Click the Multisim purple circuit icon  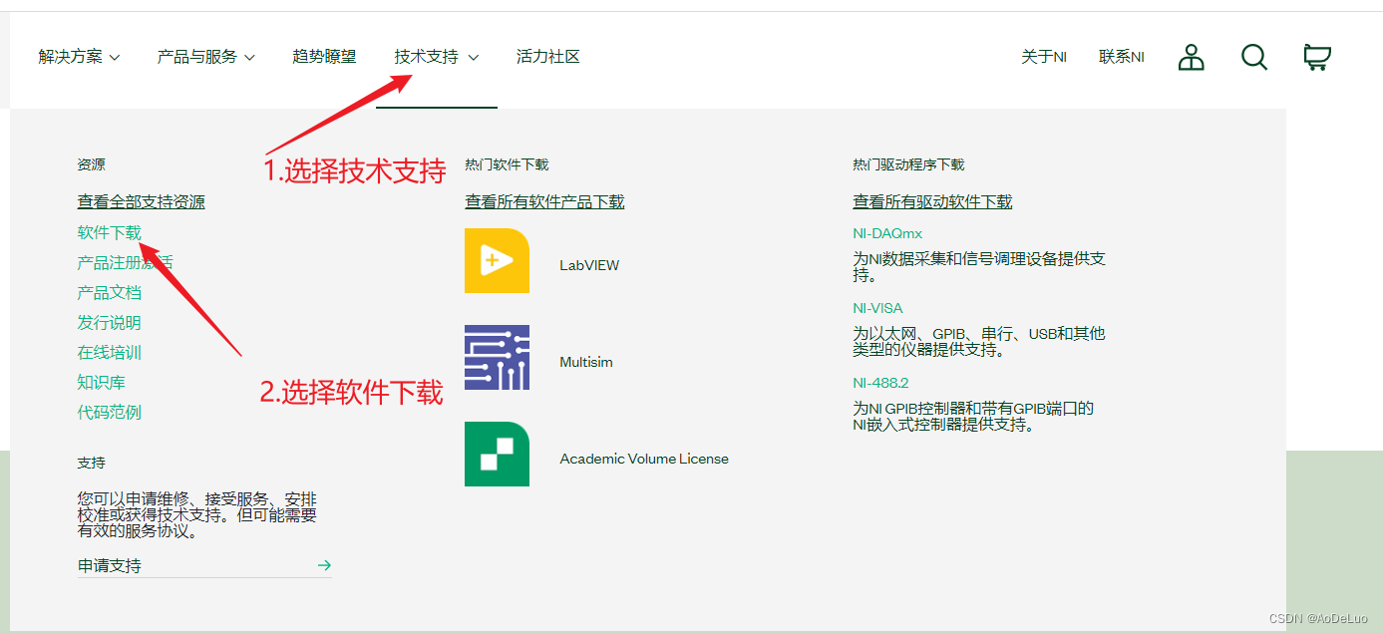(x=497, y=357)
